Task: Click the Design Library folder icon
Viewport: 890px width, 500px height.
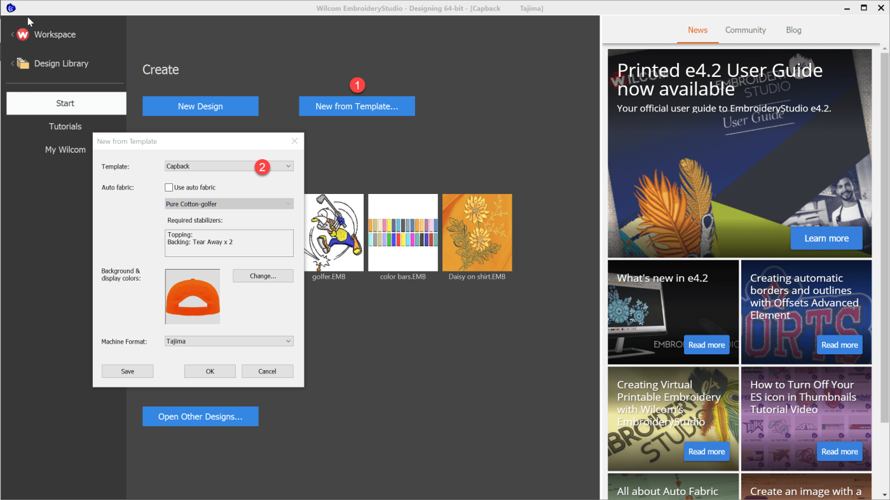Action: coord(23,64)
